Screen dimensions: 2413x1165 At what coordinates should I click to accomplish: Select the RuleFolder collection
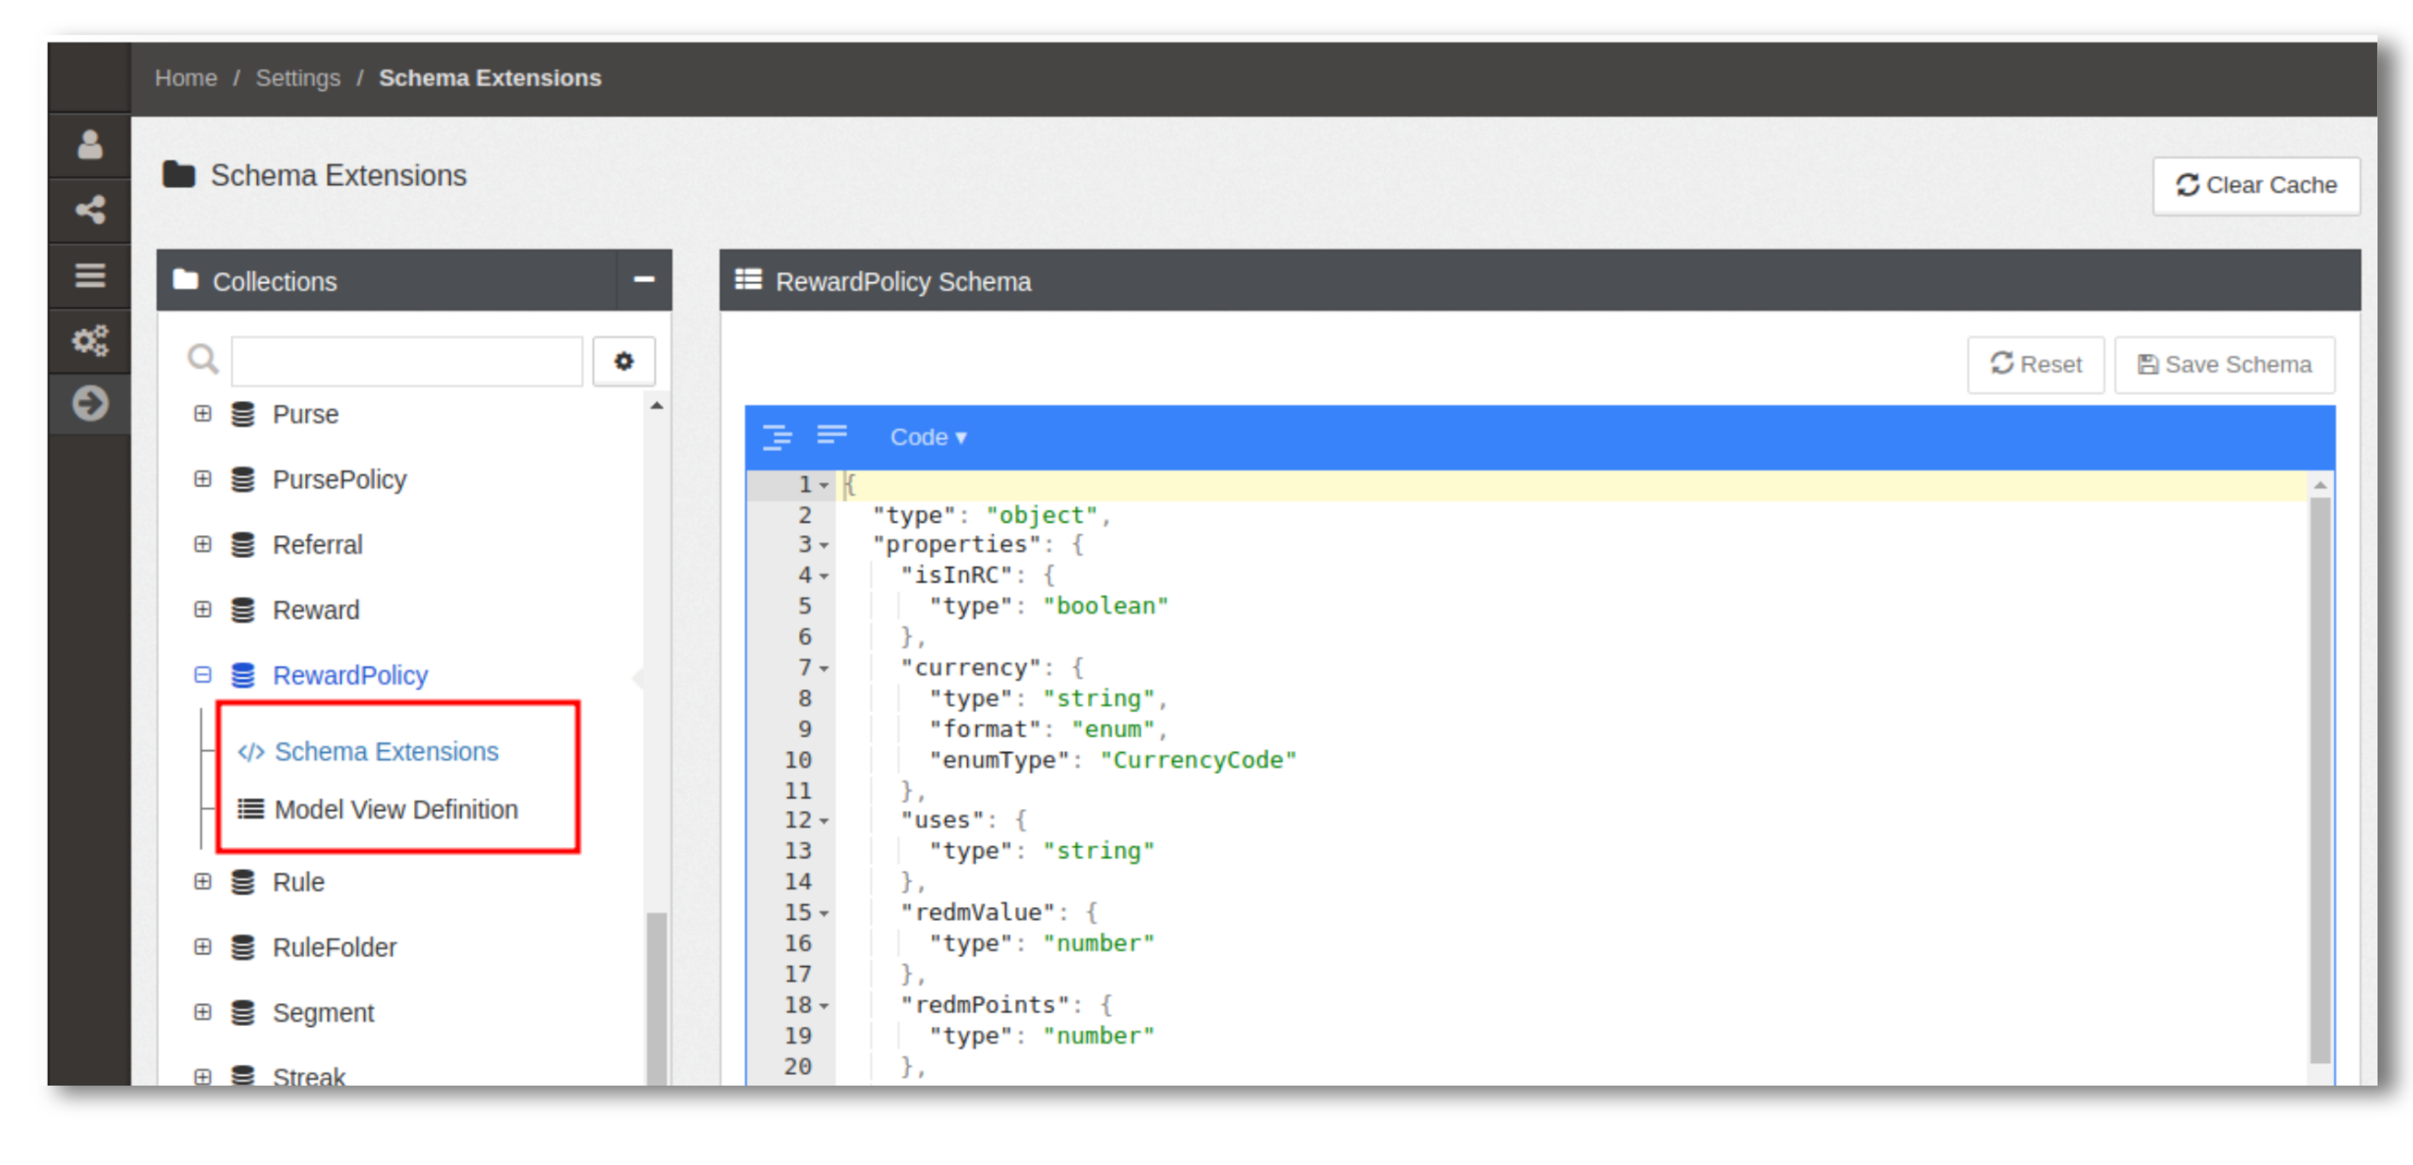334,948
